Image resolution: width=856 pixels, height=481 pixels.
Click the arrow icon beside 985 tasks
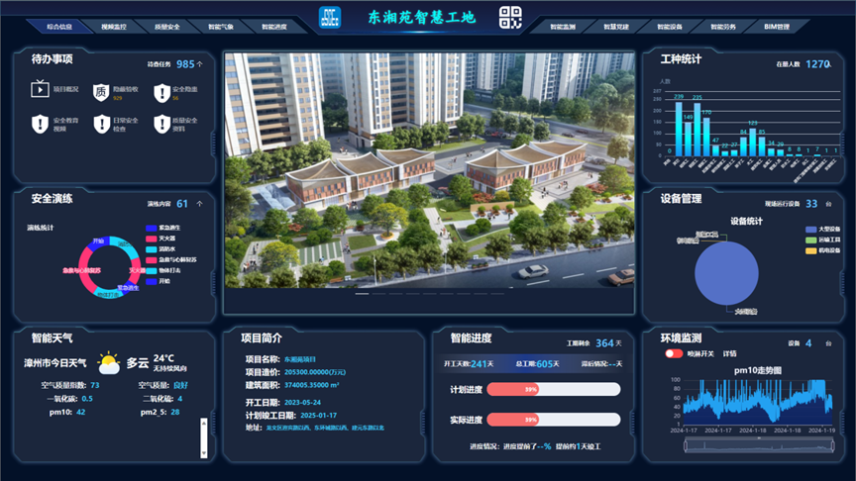tap(200, 64)
